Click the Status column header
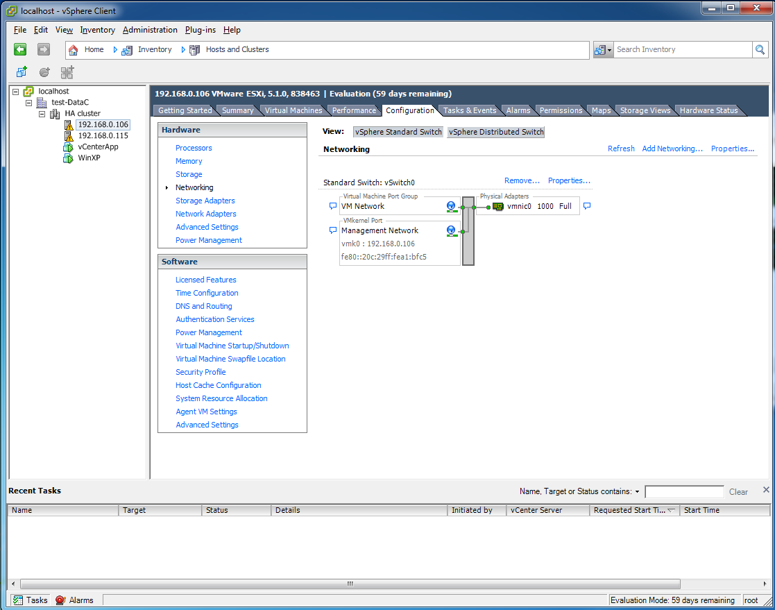Screen dimensions: 775x610 point(237,510)
